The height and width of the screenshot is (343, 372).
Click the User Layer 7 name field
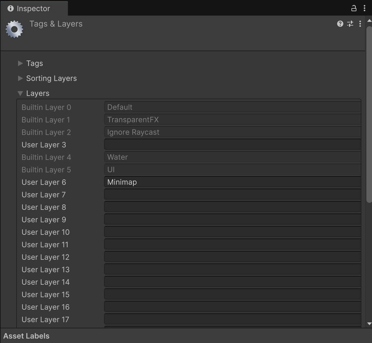[x=232, y=194]
